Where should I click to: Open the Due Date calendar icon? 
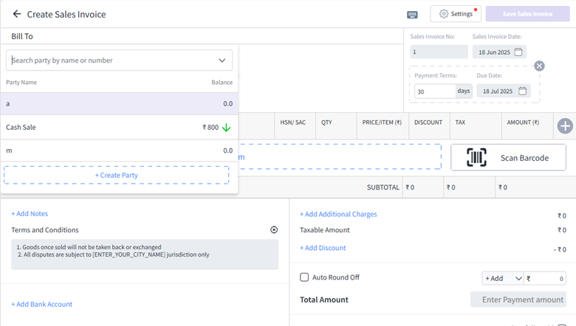point(522,91)
